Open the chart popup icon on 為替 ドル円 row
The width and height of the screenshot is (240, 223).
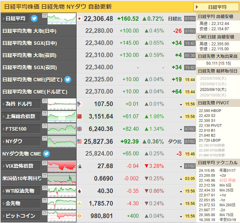point(44,101)
